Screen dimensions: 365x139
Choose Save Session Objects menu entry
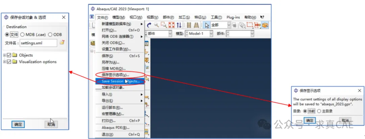point(120,81)
